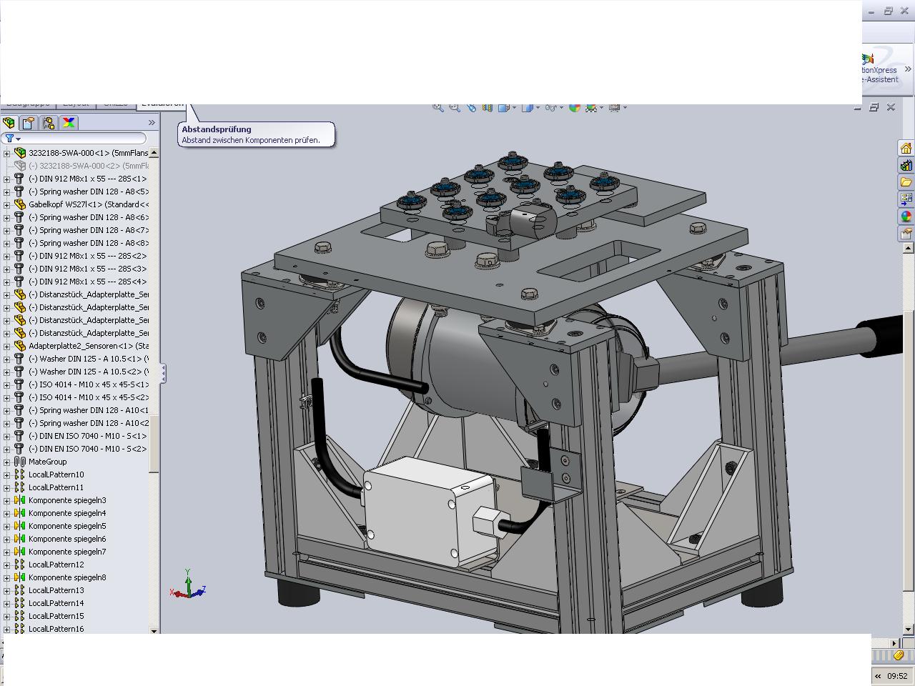The image size is (915, 686).
Task: Open the View Palette task pane icon
Action: pos(906,199)
